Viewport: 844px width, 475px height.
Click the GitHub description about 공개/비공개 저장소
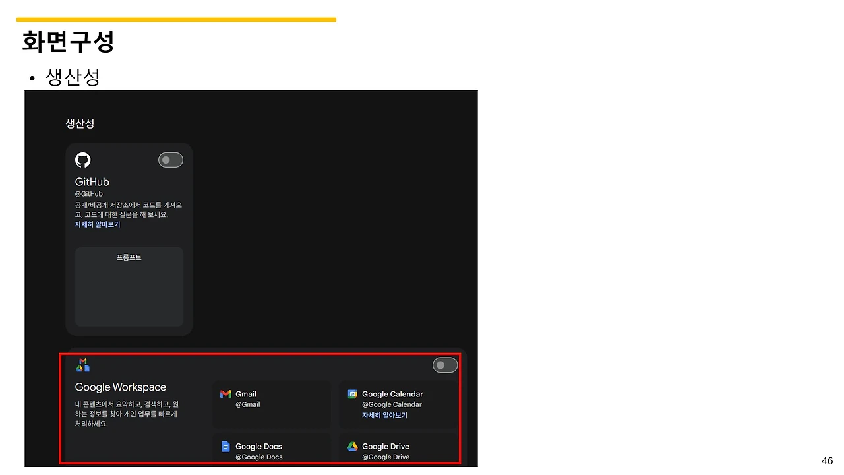[129, 210]
